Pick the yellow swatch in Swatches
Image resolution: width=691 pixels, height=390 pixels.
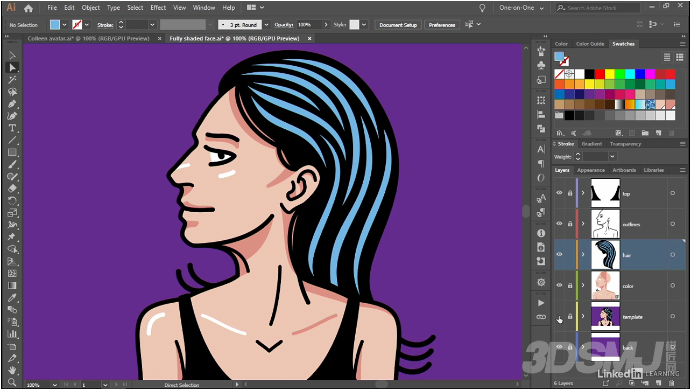pos(610,74)
